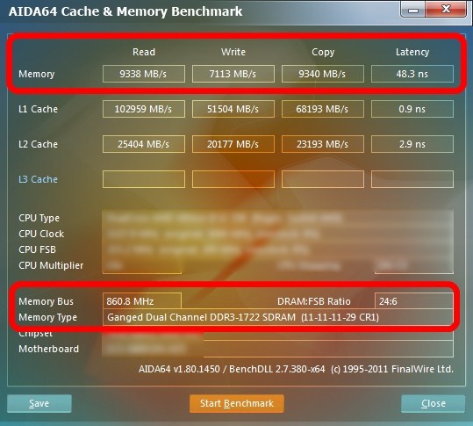Select the Memory Copy value 9340 MB/s
This screenshot has width=473, height=426.
[x=322, y=74]
